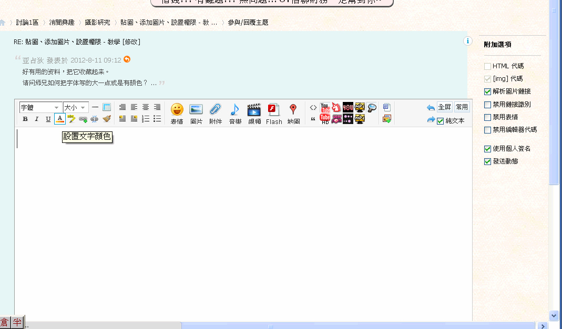
Task: Uncheck the 解析圖片鏈接 option
Action: click(x=488, y=92)
